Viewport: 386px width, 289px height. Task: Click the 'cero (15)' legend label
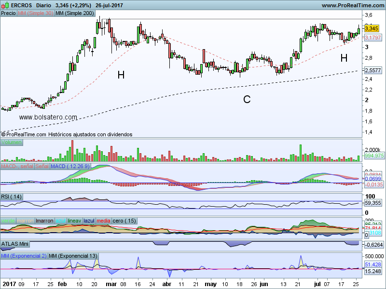tap(124, 221)
